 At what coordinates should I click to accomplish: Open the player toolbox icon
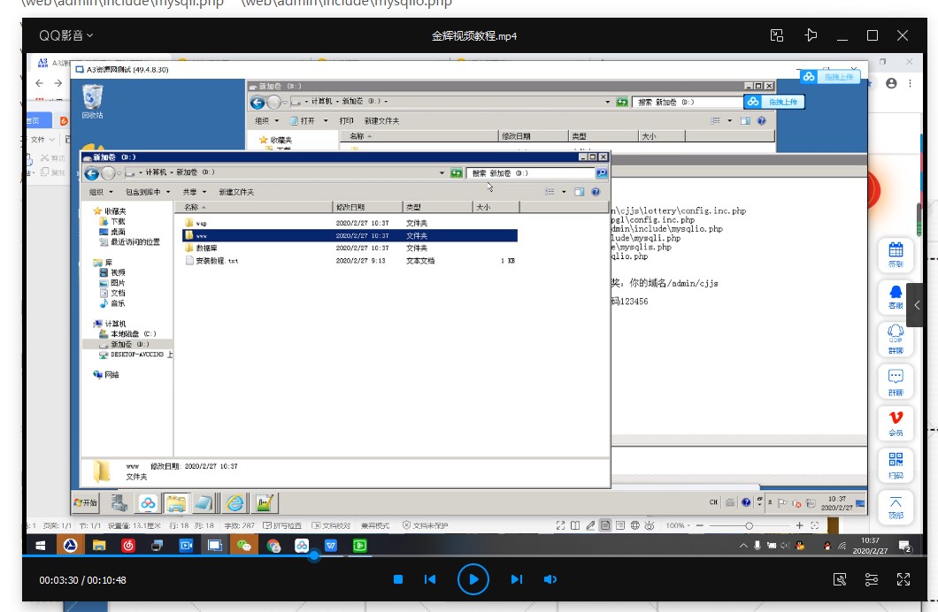point(840,579)
